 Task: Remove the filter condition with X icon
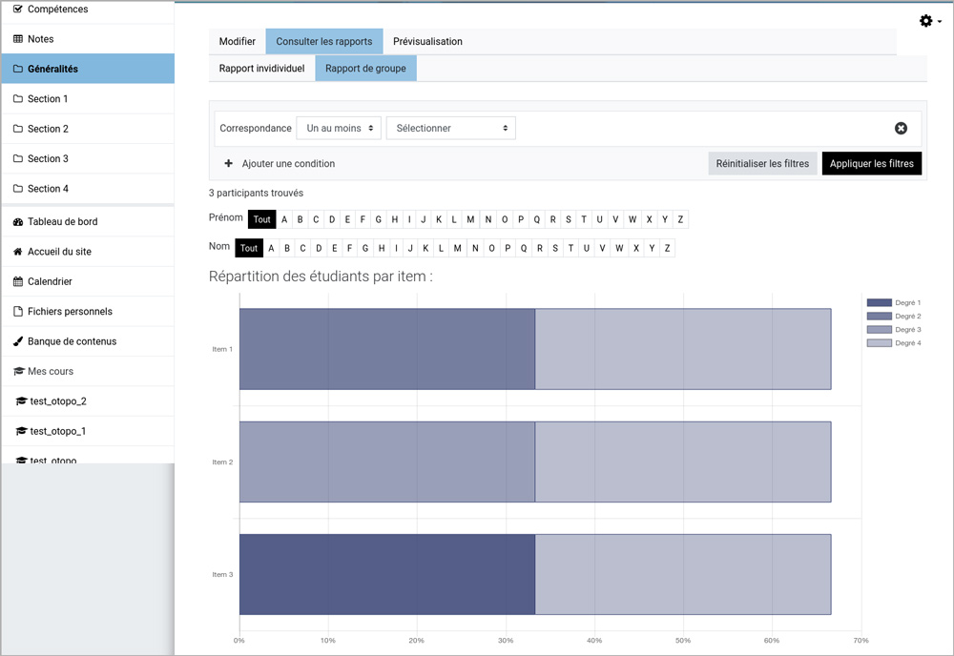point(901,129)
